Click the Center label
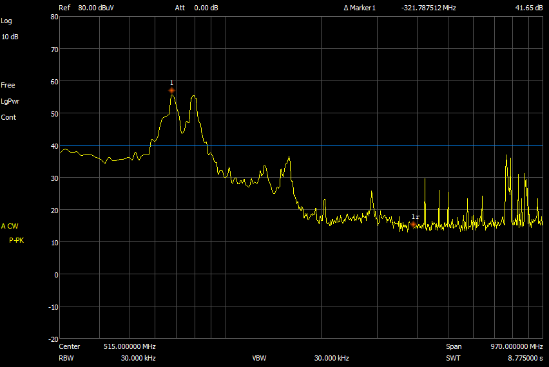549x367 pixels. (70, 346)
